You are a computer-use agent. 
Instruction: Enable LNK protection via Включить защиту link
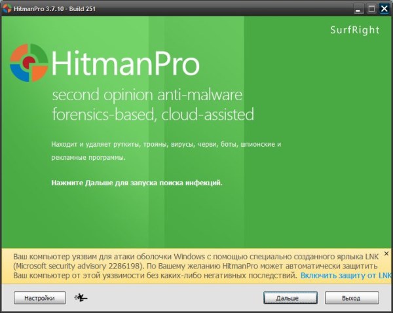(x=346, y=276)
